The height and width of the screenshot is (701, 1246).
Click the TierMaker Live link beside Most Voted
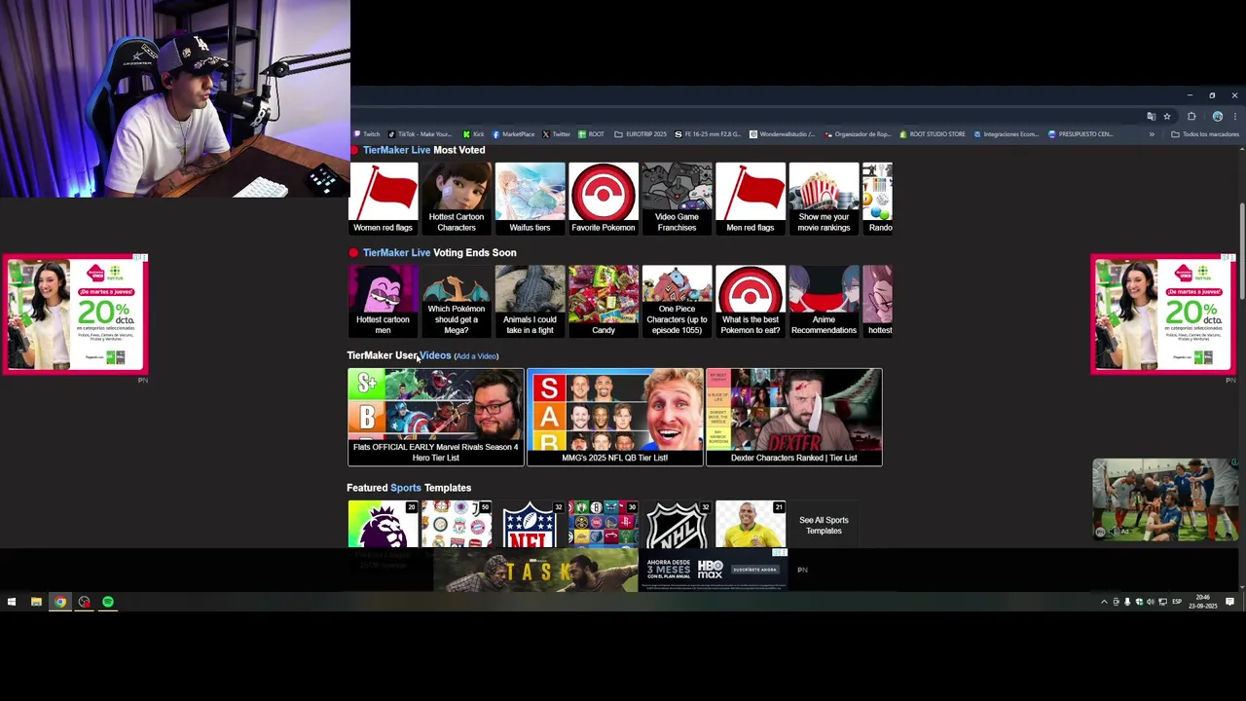(396, 150)
